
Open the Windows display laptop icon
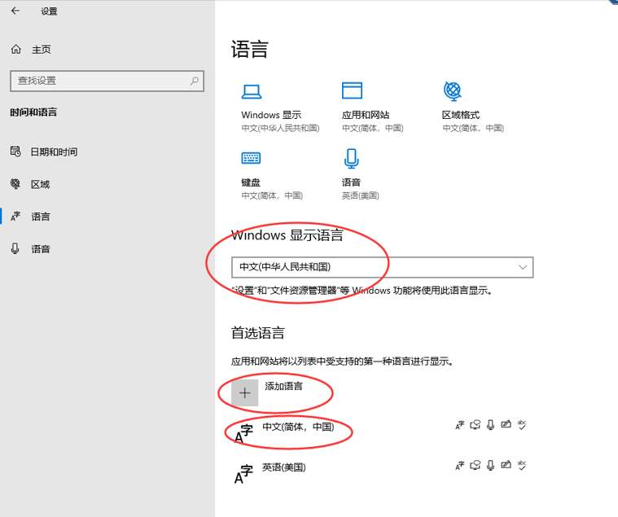[x=252, y=91]
